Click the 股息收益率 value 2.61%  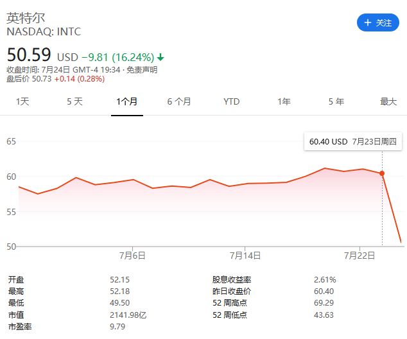click(325, 279)
